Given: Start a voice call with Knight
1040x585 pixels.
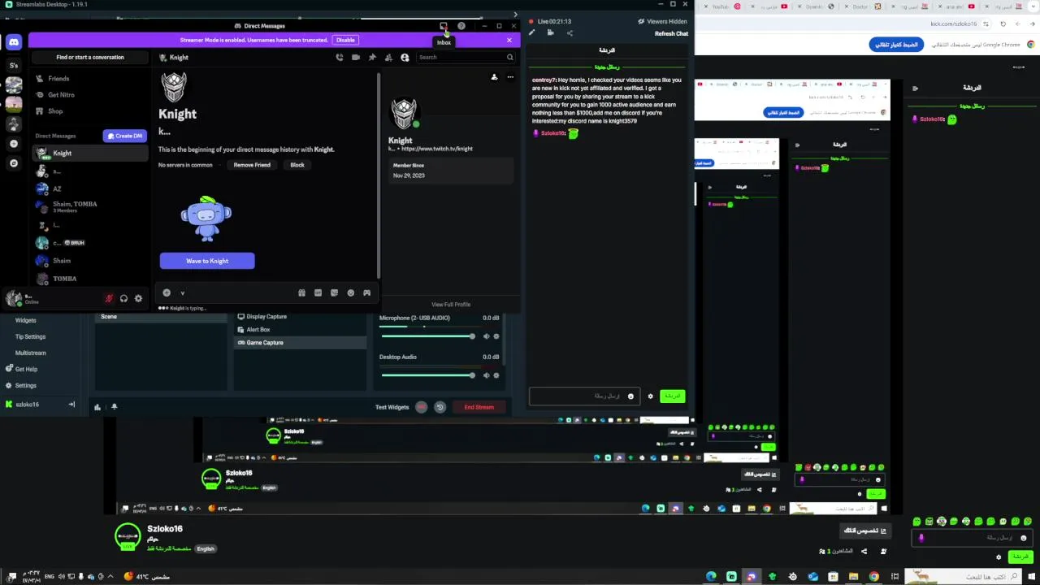Looking at the screenshot, I should tap(340, 58).
